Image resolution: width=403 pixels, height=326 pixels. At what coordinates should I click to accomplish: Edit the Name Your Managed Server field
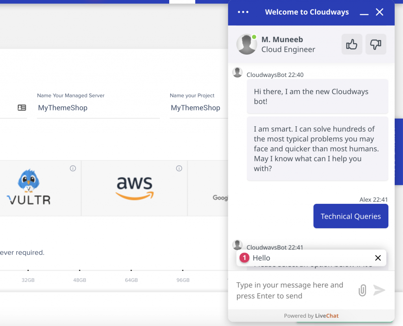tap(98, 108)
